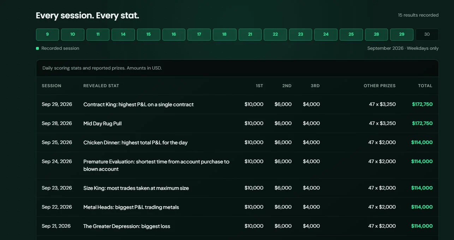Click $114,000 total for Sep 24
The height and width of the screenshot is (240, 454).
[422, 162]
